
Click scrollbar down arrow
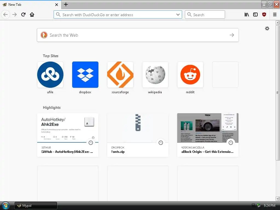[x=278, y=199]
